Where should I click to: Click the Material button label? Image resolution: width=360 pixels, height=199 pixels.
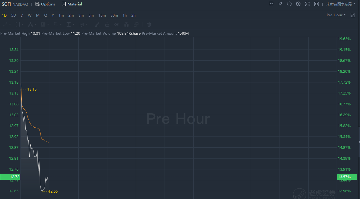pos(75,4)
